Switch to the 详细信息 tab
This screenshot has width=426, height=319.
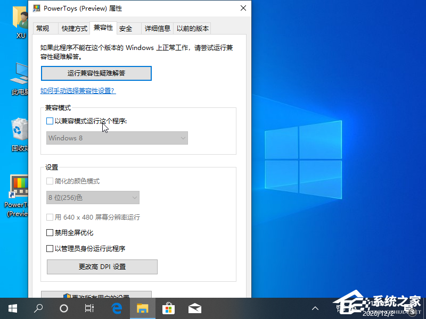point(157,28)
